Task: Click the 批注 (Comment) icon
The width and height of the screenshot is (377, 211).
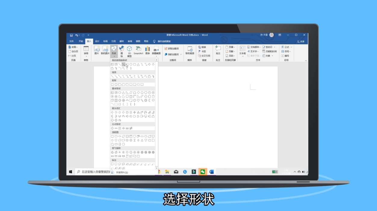Action: click(x=218, y=50)
